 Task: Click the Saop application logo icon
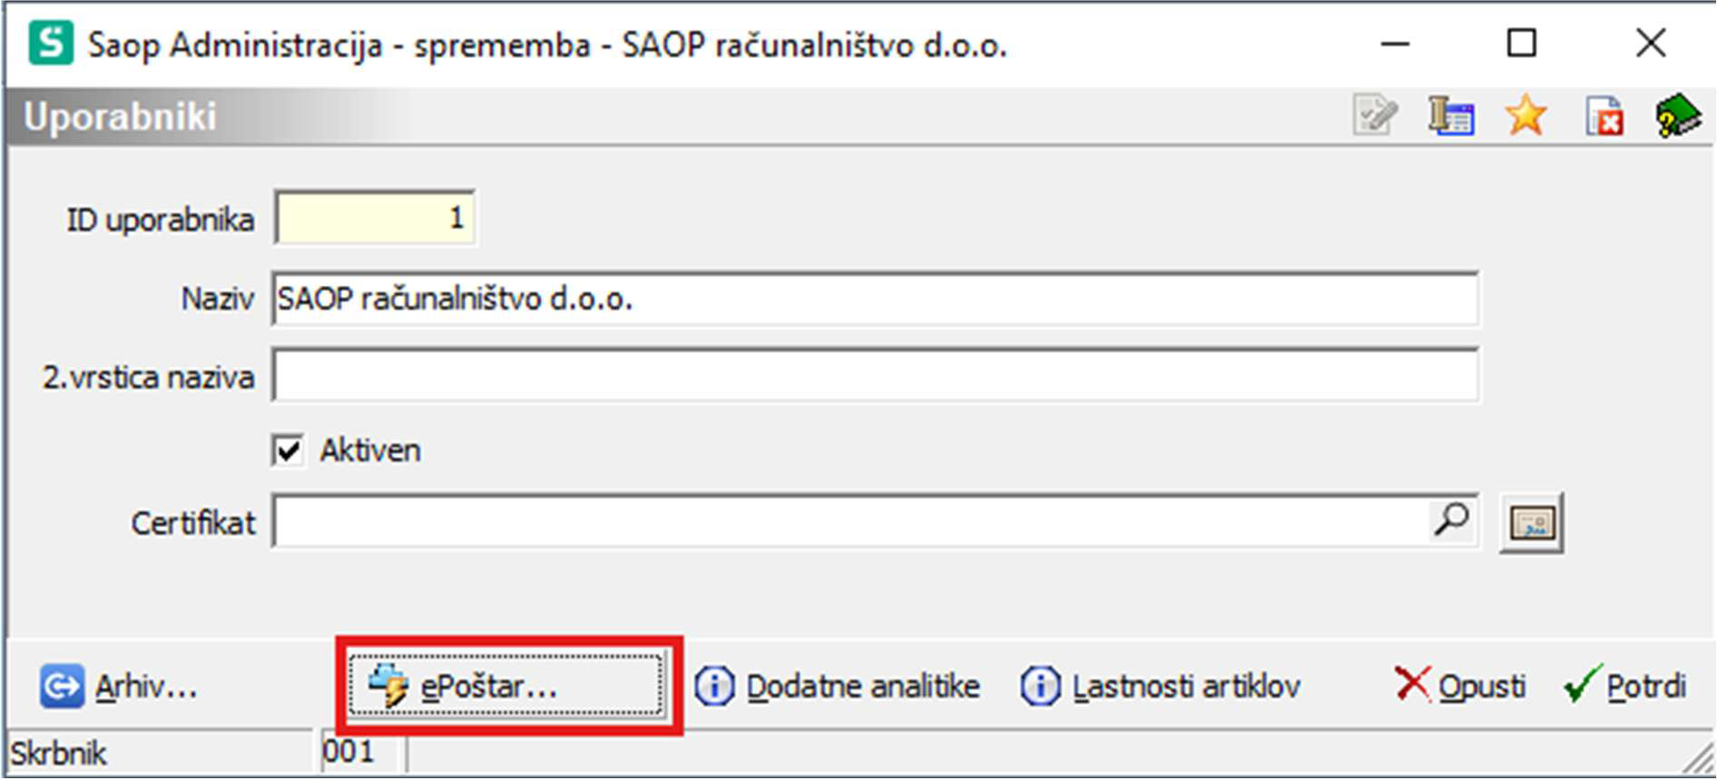click(51, 44)
